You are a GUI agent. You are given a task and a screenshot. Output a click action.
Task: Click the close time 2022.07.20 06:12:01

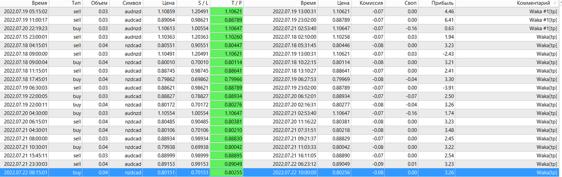(295, 96)
